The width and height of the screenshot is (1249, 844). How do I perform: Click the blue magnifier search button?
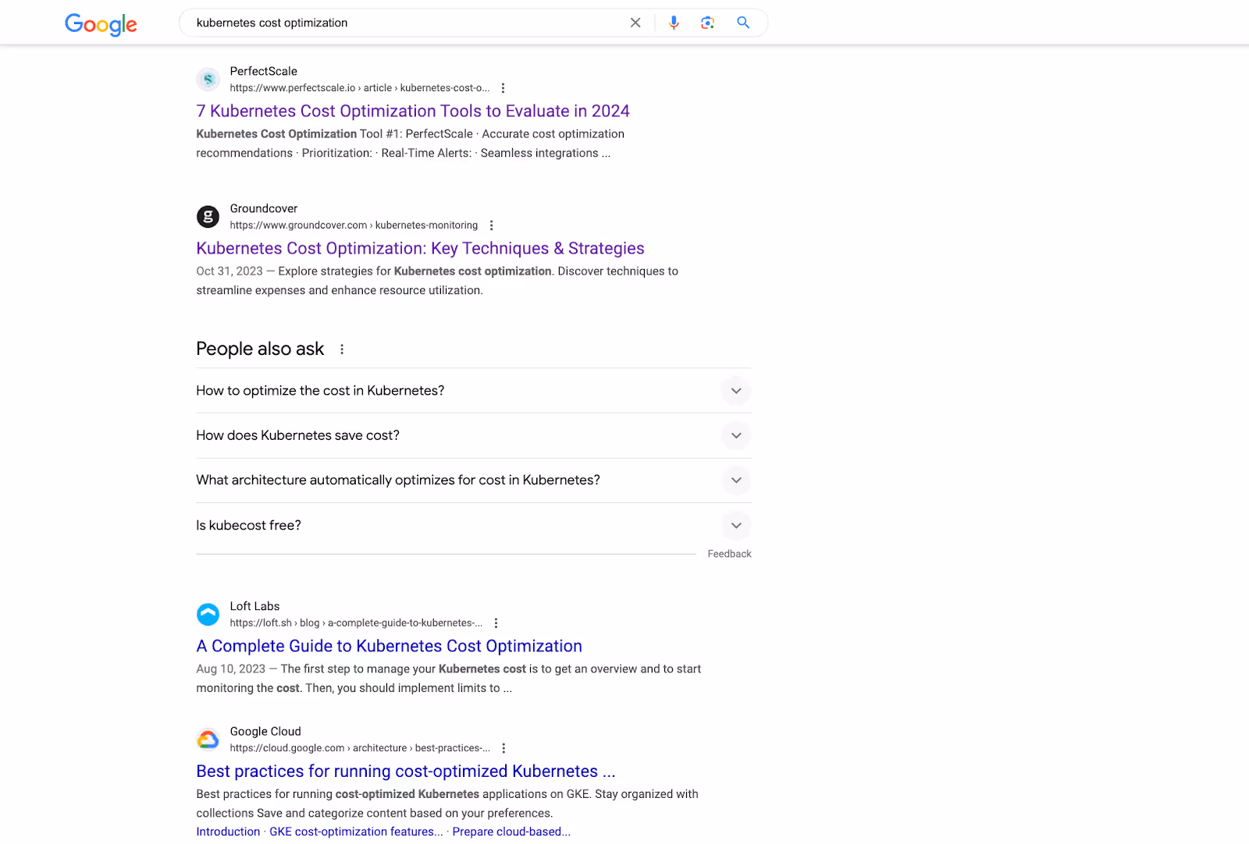743,23
